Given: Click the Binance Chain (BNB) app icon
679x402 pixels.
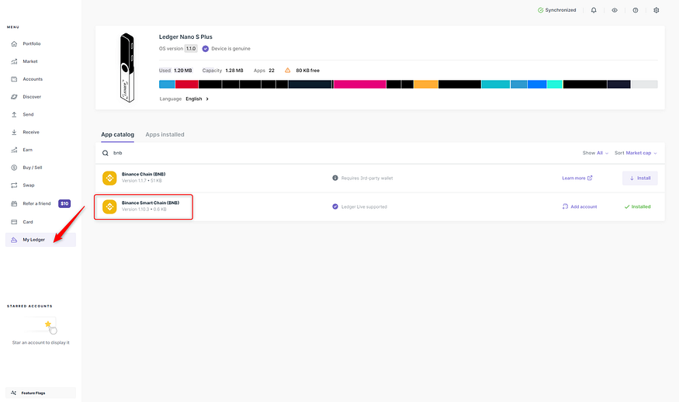Looking at the screenshot, I should click(x=109, y=178).
